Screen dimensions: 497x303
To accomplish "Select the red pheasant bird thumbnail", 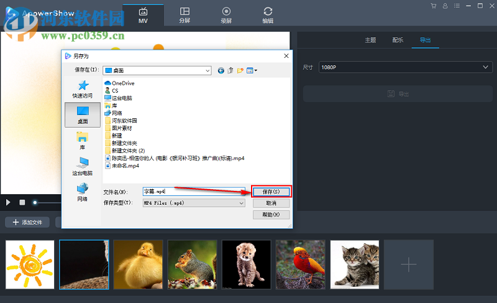I will point(301,264).
